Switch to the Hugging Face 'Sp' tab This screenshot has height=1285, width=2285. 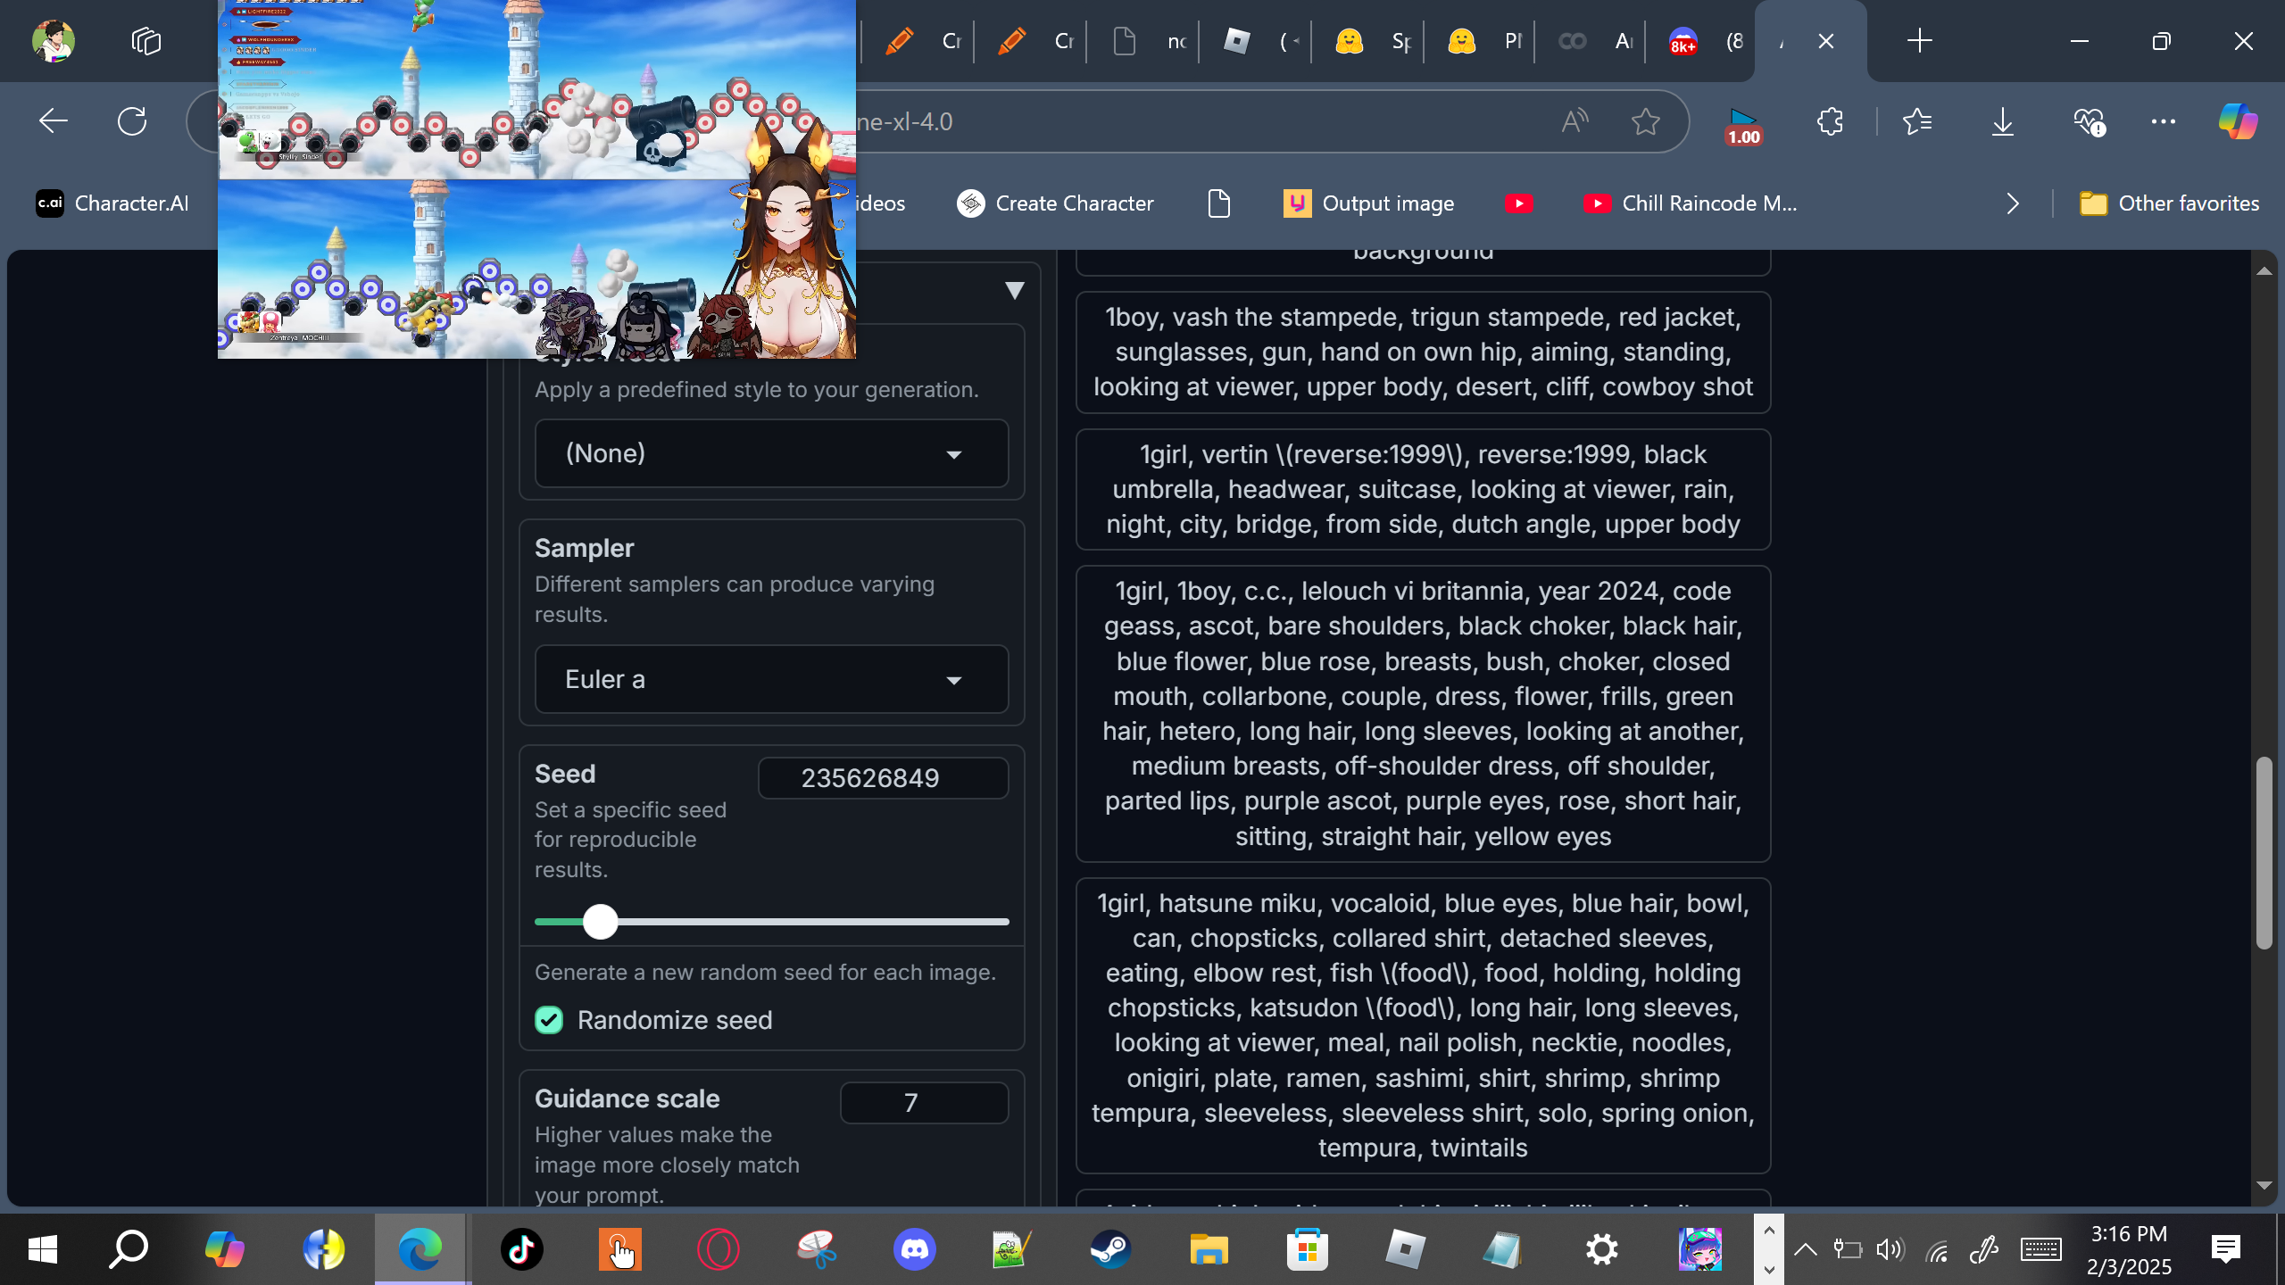pos(1367,41)
